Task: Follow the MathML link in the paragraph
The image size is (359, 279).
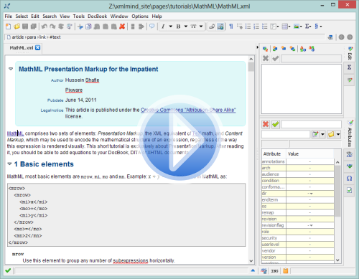Action: [x=15, y=133]
